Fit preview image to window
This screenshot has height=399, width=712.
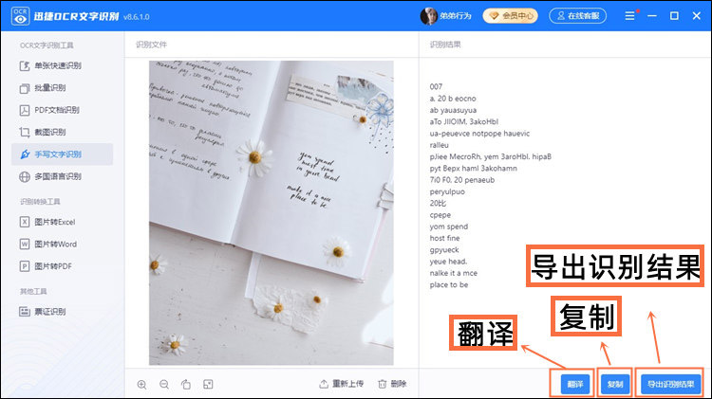click(208, 385)
